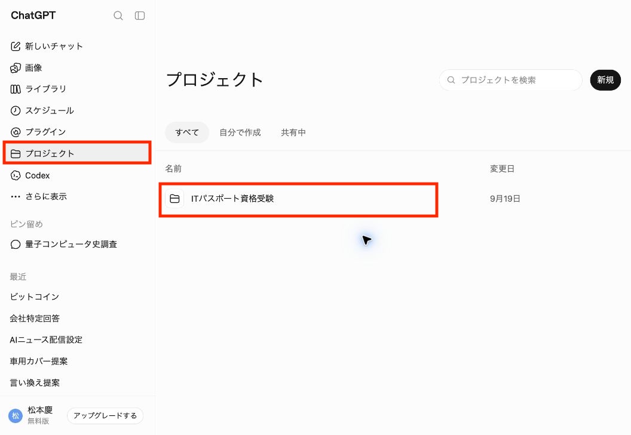The height and width of the screenshot is (435, 631).
Task: Click the ChatGPT logo text
Action: [33, 16]
